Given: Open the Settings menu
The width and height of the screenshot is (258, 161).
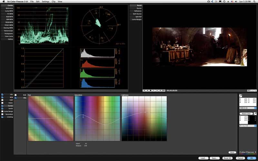Looking at the screenshot, I should click(45, 2).
